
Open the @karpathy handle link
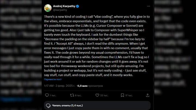[60, 10]
